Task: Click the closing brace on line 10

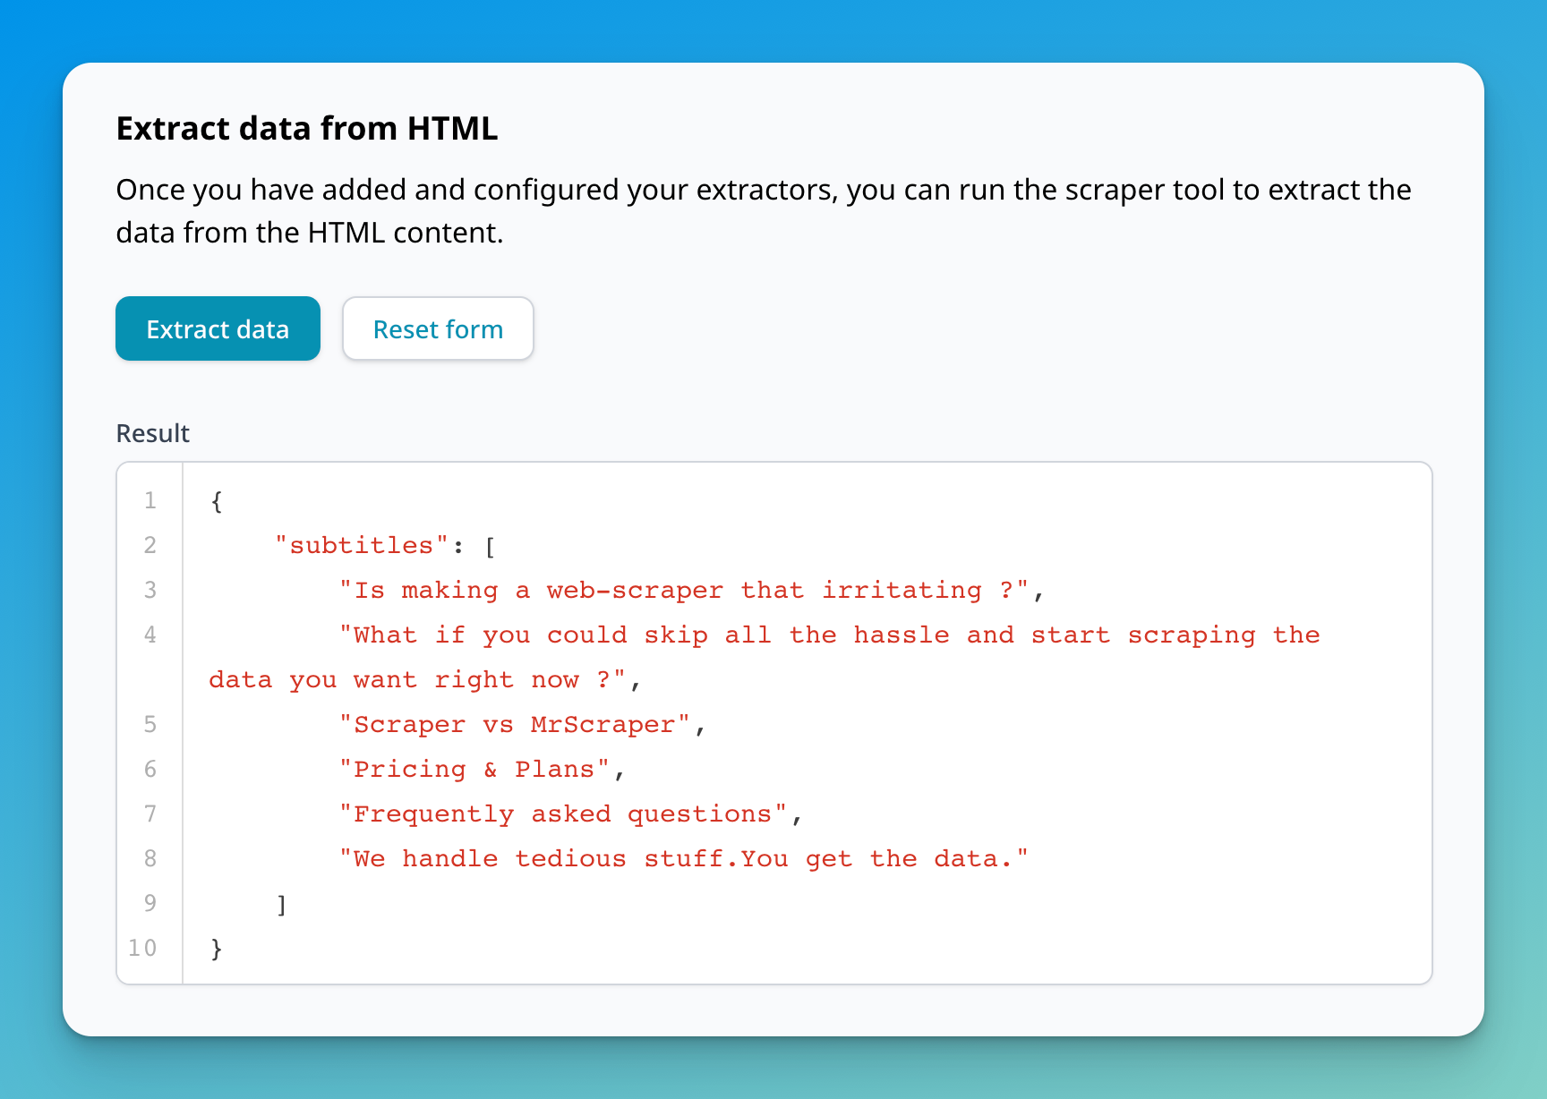Action: click(216, 948)
